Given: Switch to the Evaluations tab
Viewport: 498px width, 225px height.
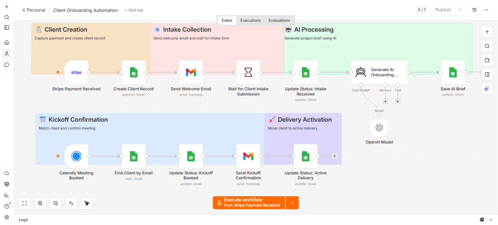Looking at the screenshot, I should (x=279, y=20).
